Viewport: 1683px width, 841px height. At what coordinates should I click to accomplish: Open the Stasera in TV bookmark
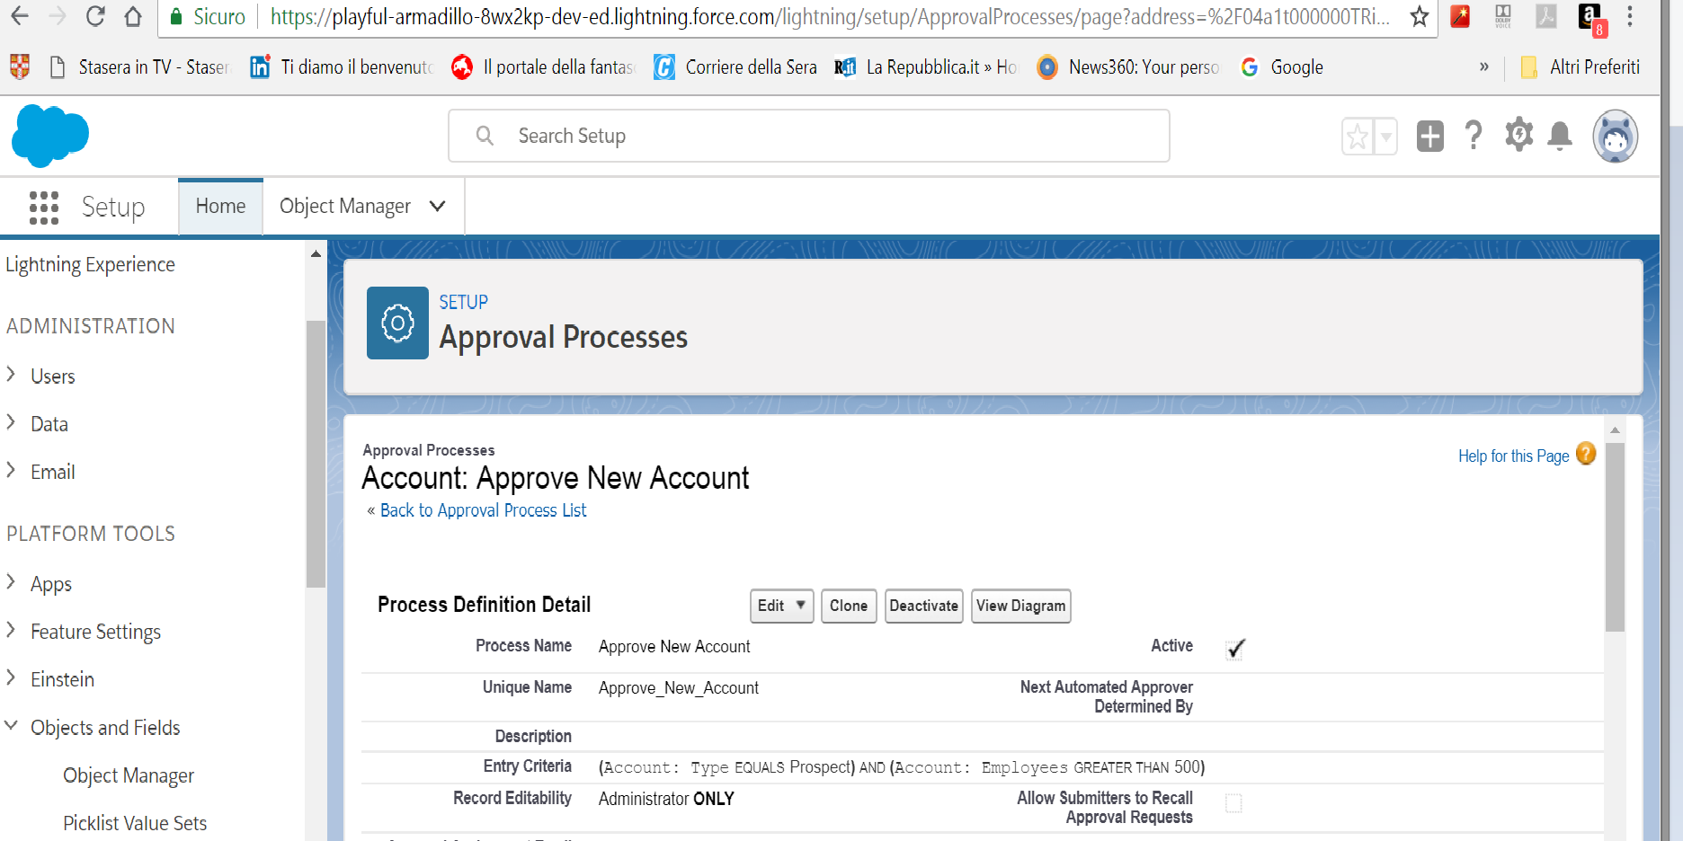point(140,67)
